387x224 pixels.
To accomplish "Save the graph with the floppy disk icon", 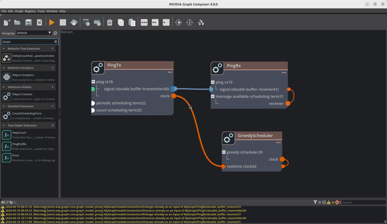I will (28, 22).
